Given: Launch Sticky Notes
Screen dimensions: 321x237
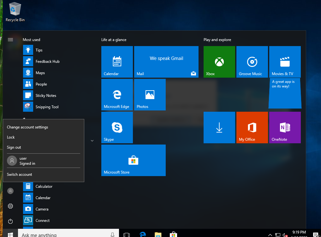Looking at the screenshot, I should coord(46,96).
